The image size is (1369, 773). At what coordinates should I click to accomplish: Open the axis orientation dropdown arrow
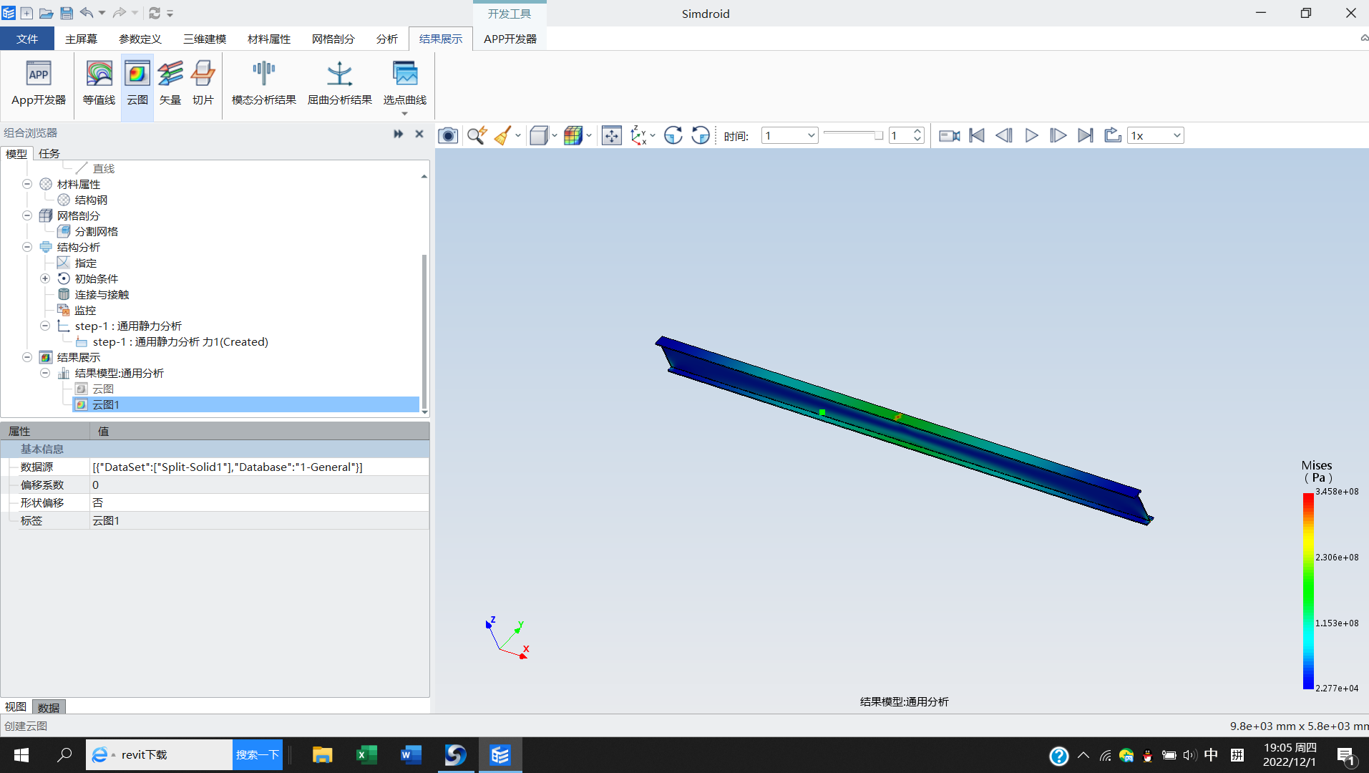(x=653, y=135)
